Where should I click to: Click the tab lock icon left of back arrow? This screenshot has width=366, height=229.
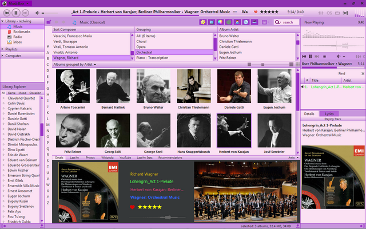pyautogui.click(x=49, y=22)
